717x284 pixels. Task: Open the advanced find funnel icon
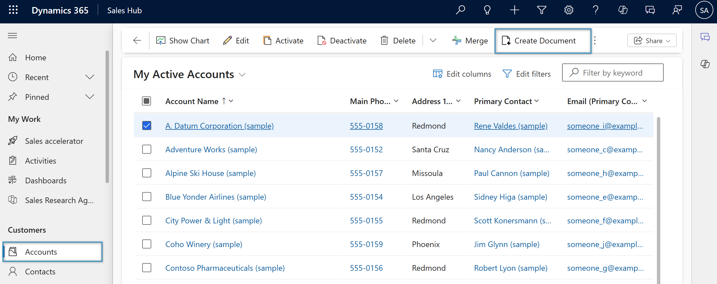(x=541, y=10)
